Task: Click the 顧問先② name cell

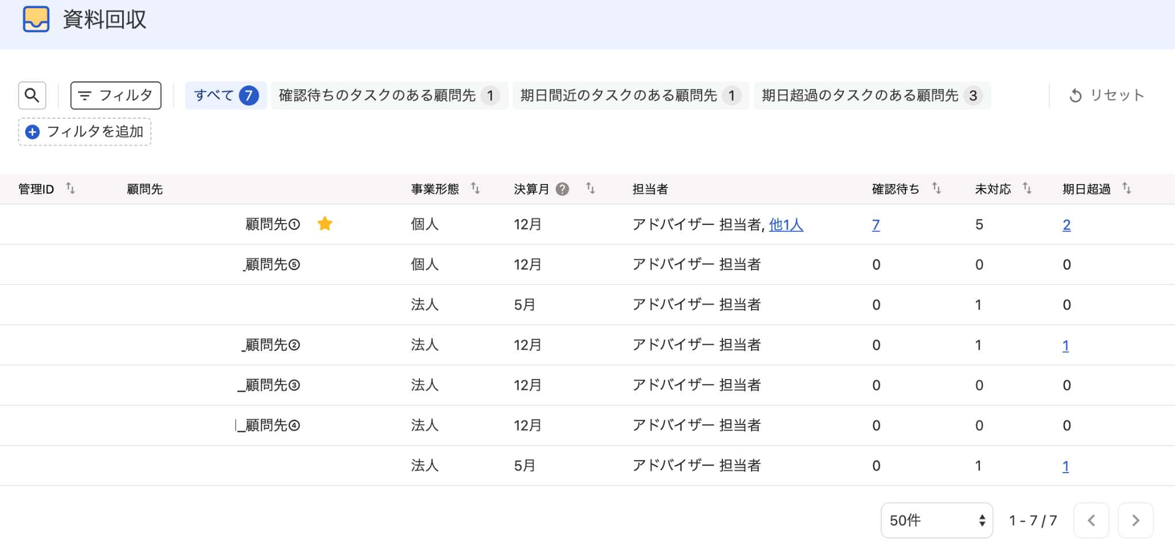Action: coord(271,345)
